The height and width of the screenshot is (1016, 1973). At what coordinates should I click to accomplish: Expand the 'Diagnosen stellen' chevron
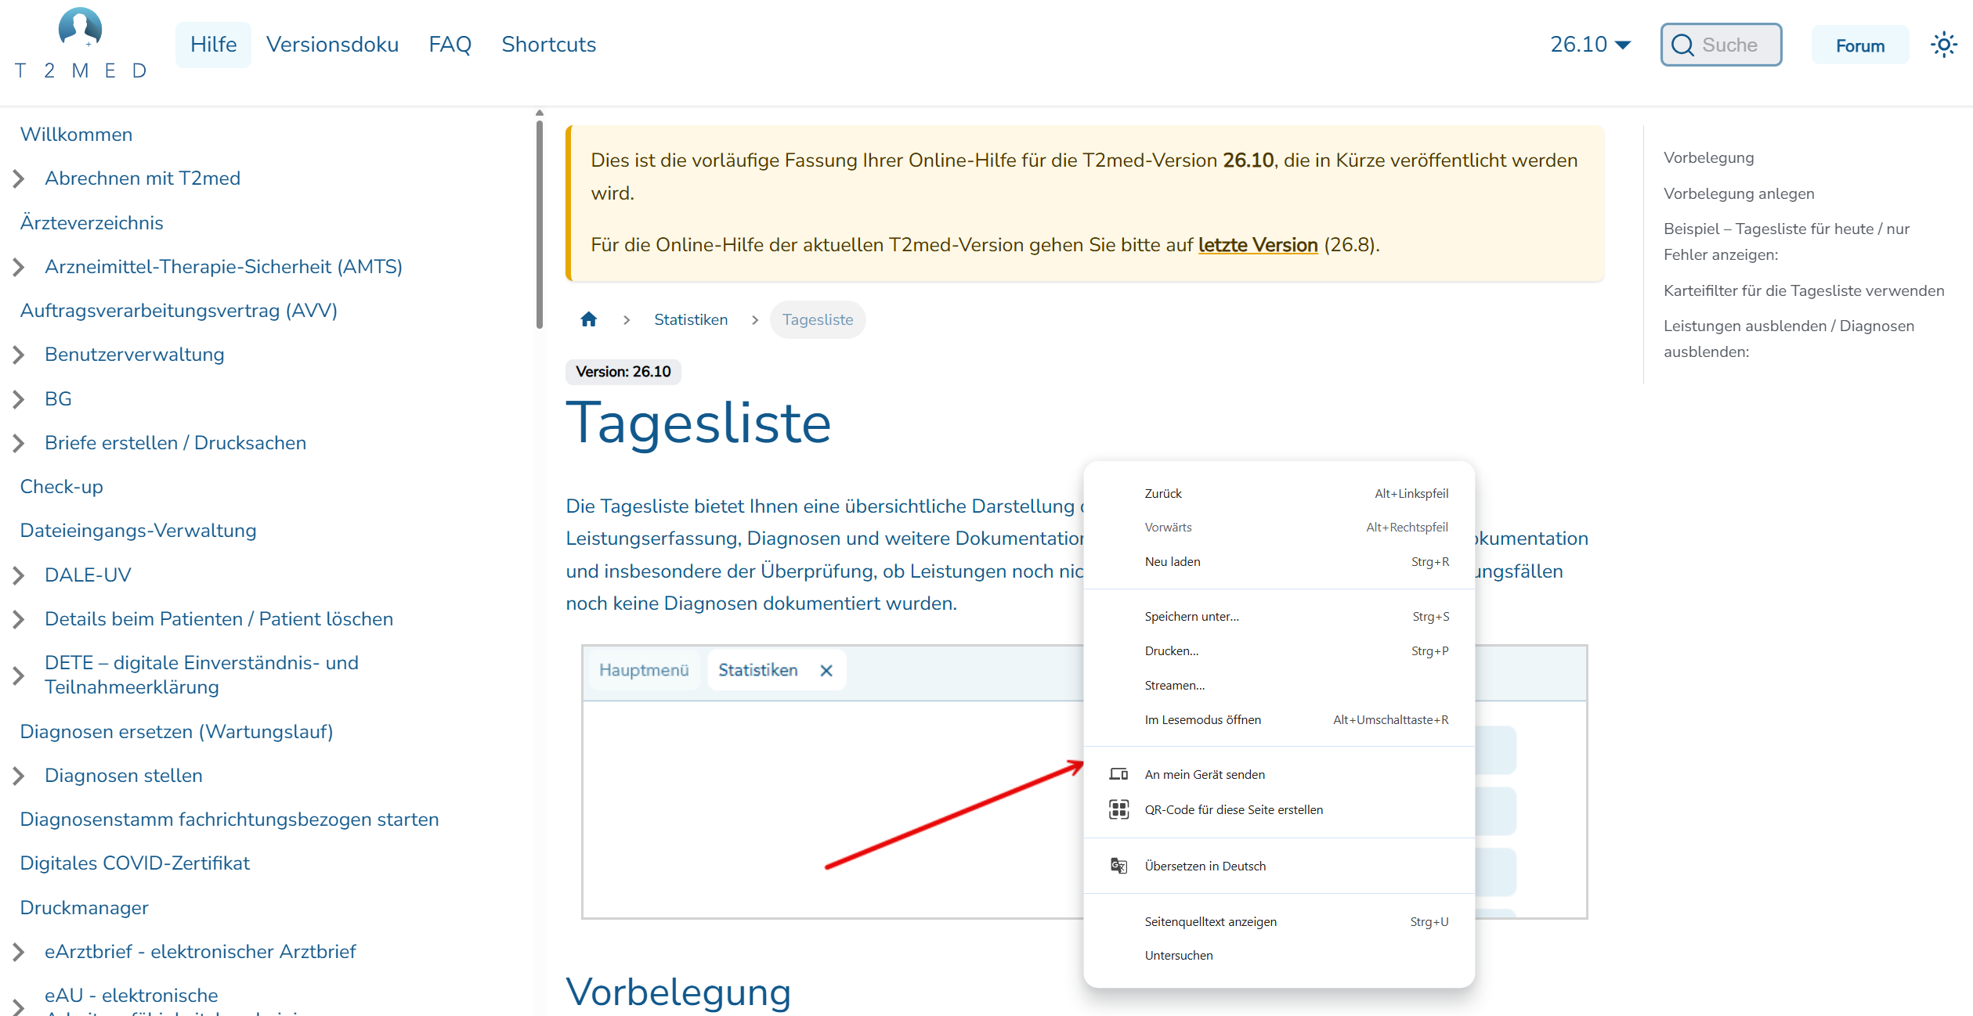click(19, 776)
